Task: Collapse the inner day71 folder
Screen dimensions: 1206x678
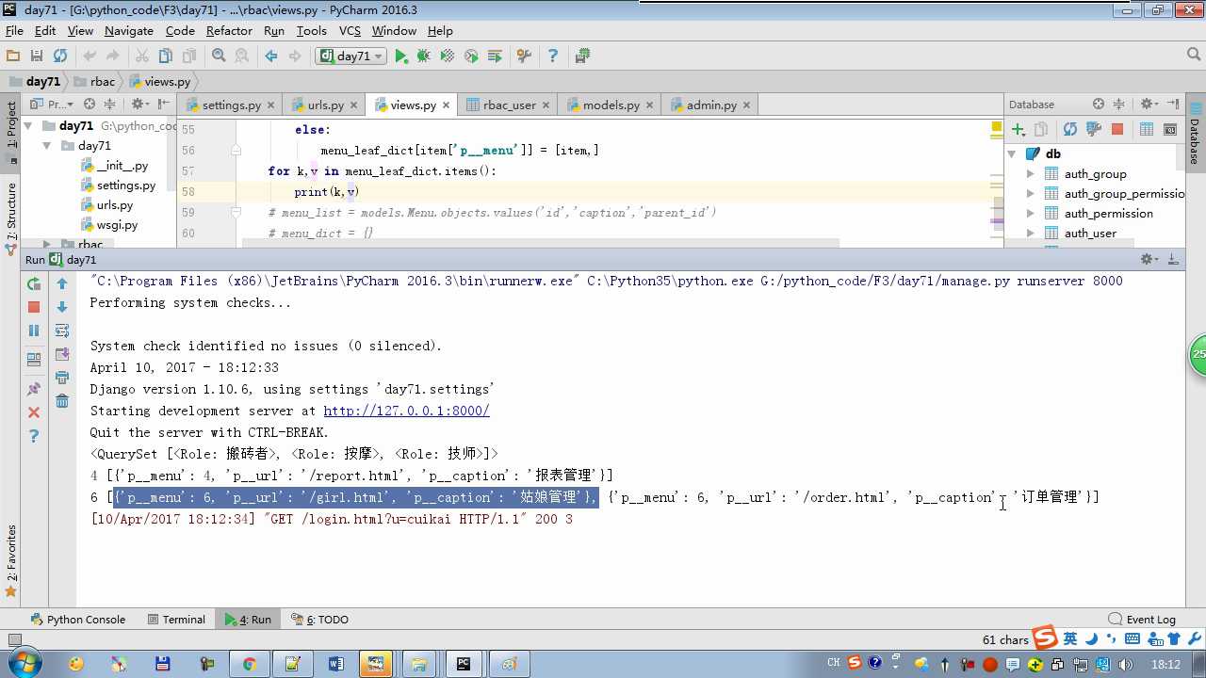Action: coord(47,145)
